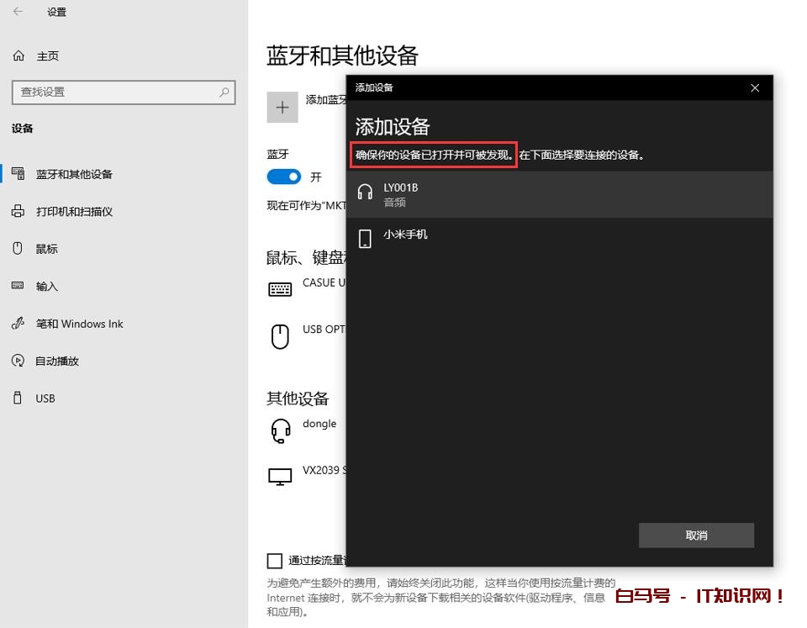
Task: Click the CASUE keyboard icon
Action: pyautogui.click(x=280, y=289)
